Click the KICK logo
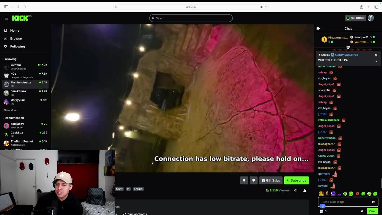The image size is (382, 215). 22,18
